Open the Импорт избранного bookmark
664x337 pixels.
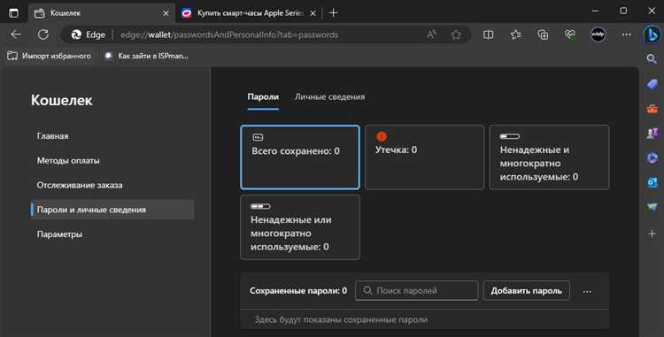point(49,56)
